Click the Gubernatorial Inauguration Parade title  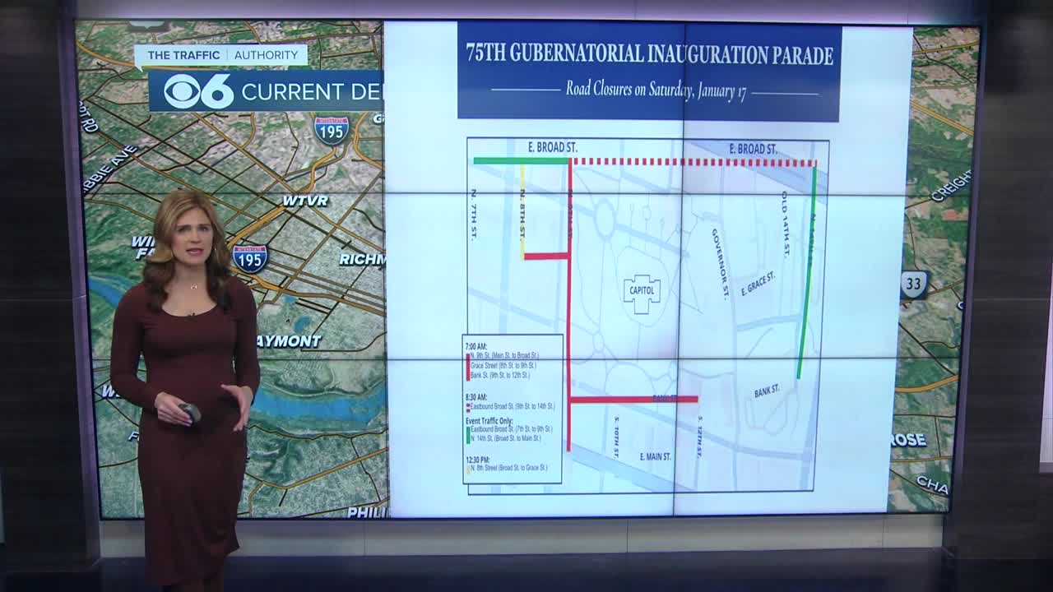(x=649, y=55)
